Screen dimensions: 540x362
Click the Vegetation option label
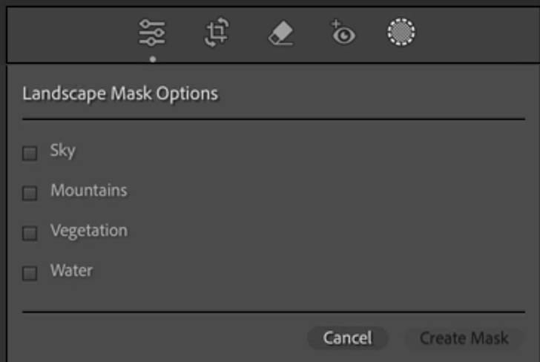89,231
